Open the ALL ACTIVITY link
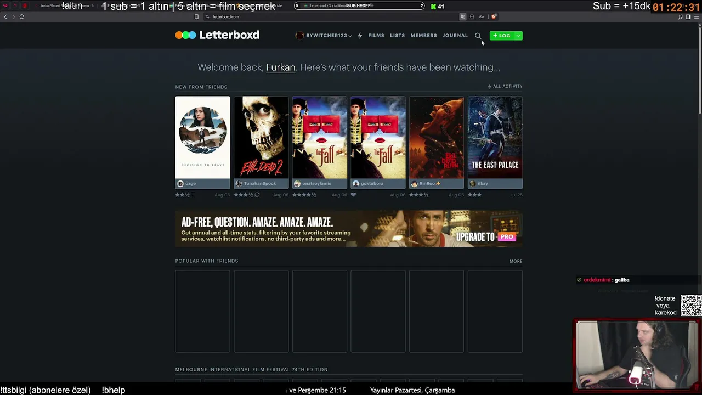The image size is (702, 395). pos(505,86)
